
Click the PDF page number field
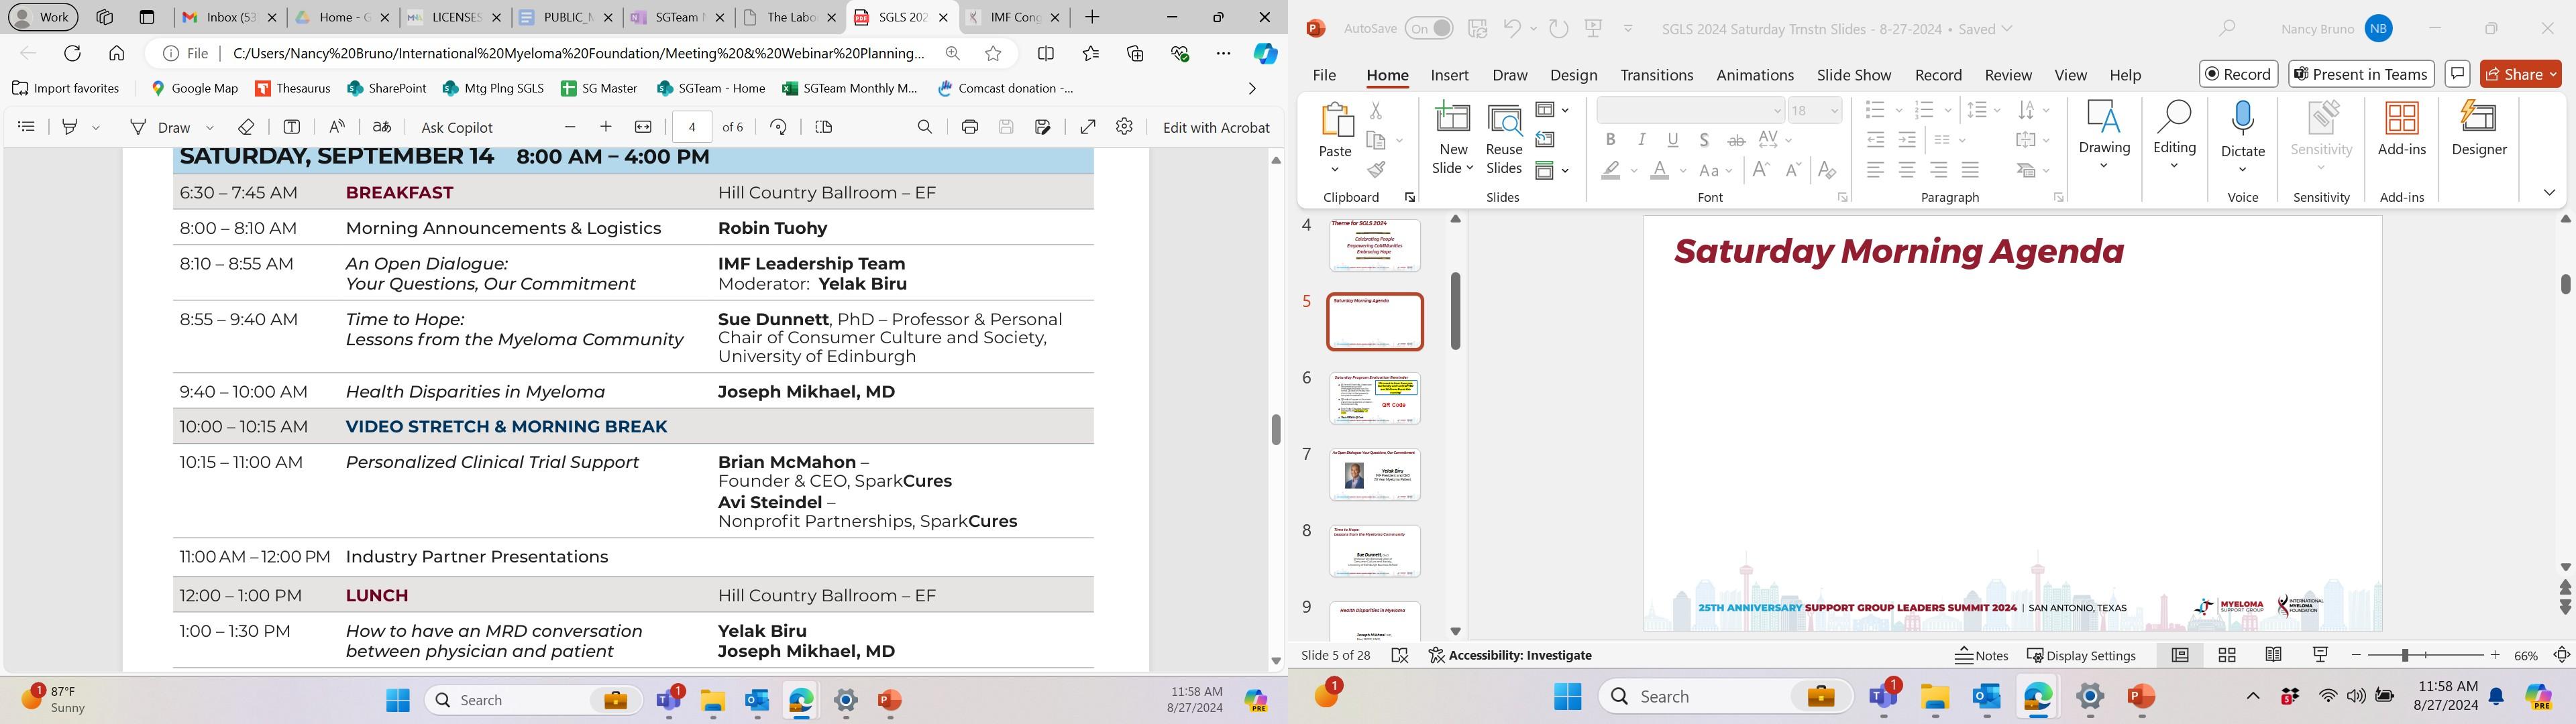tap(692, 127)
